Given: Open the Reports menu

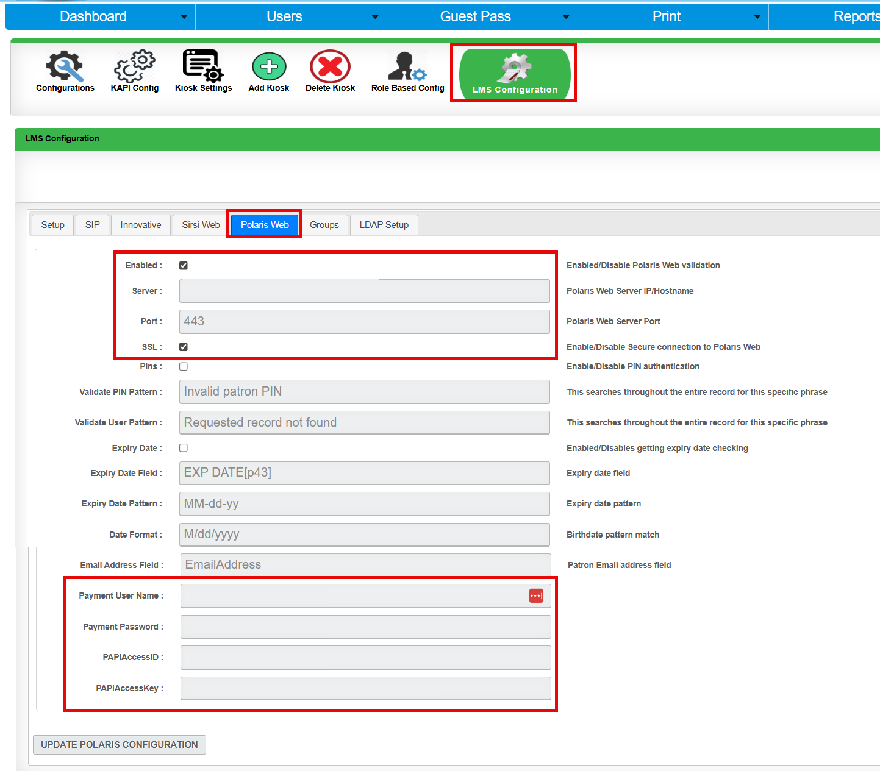Looking at the screenshot, I should tap(856, 16).
